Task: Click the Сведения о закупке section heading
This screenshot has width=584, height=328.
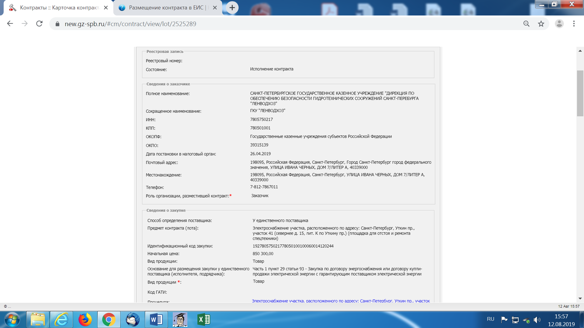Action: pyautogui.click(x=166, y=210)
